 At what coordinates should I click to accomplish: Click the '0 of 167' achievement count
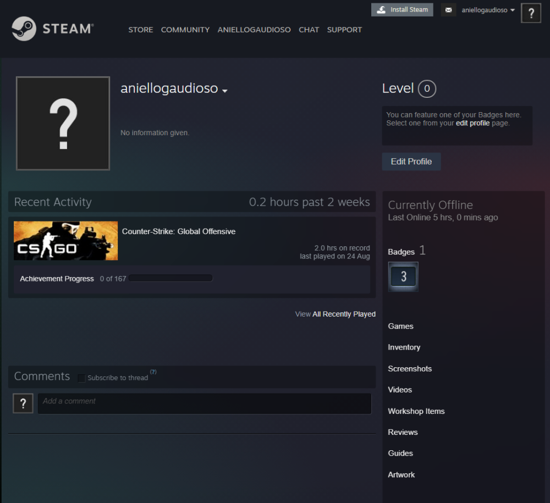tap(113, 279)
